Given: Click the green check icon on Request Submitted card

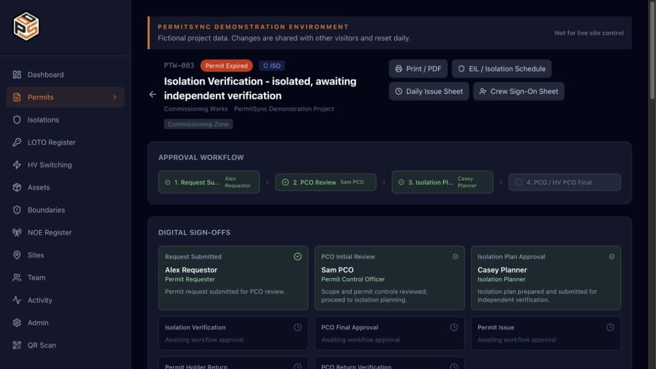Looking at the screenshot, I should (297, 256).
